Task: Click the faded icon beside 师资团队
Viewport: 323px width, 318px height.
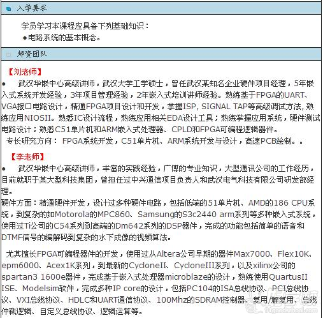Action: (9, 55)
